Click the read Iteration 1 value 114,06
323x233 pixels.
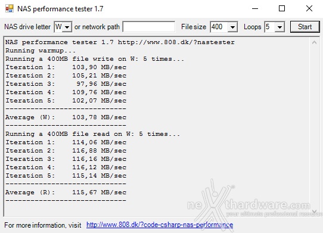pyautogui.click(x=85, y=142)
